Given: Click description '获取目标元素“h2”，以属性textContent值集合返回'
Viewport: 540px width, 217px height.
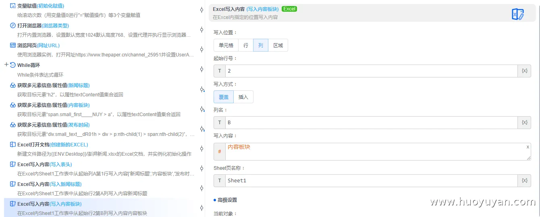Looking at the screenshot, I should [x=70, y=94].
